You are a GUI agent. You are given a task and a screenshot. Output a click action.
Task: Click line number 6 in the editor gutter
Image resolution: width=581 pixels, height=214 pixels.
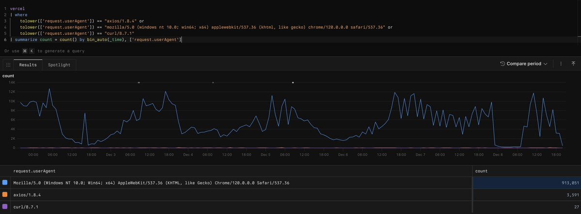(x=5, y=40)
